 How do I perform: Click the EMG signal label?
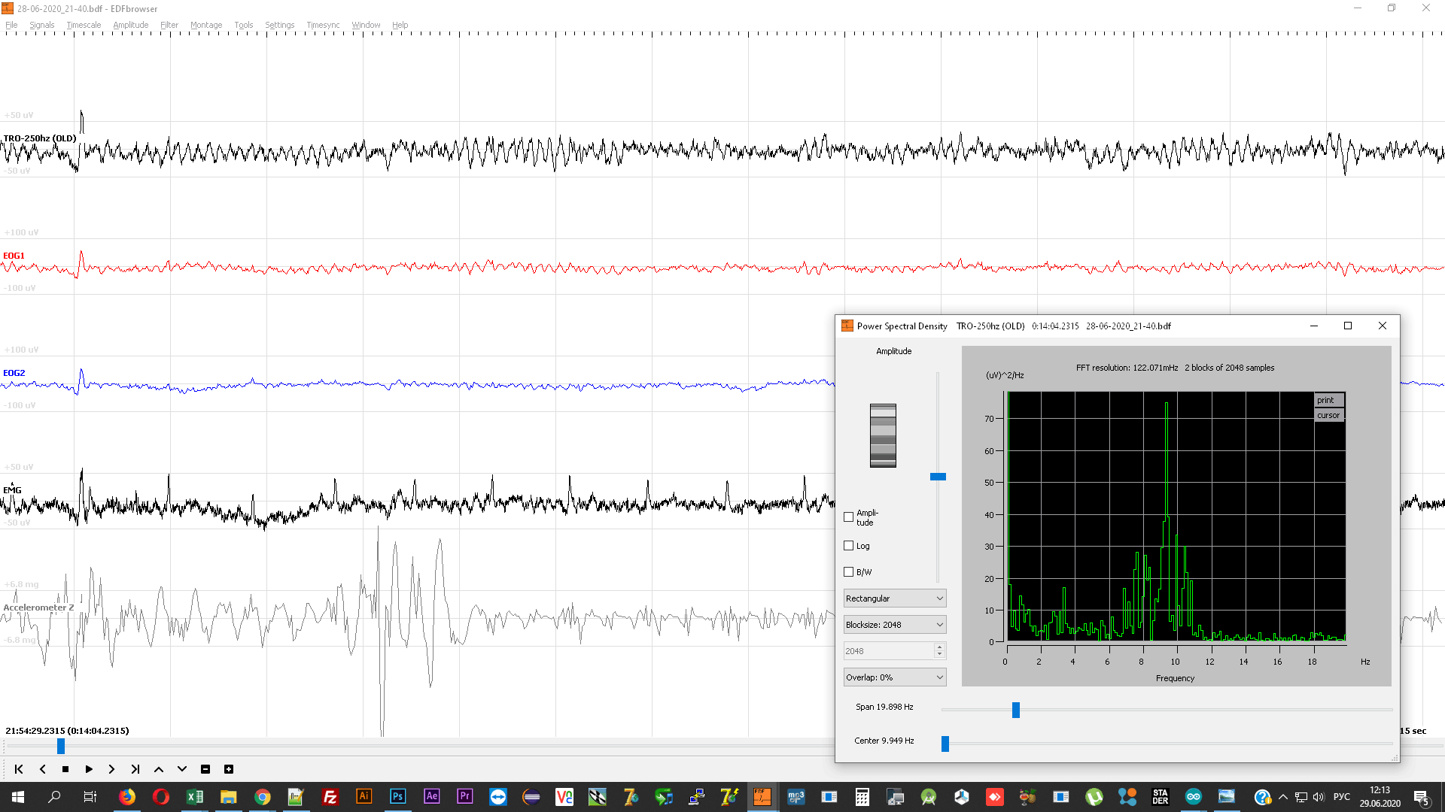(x=12, y=490)
